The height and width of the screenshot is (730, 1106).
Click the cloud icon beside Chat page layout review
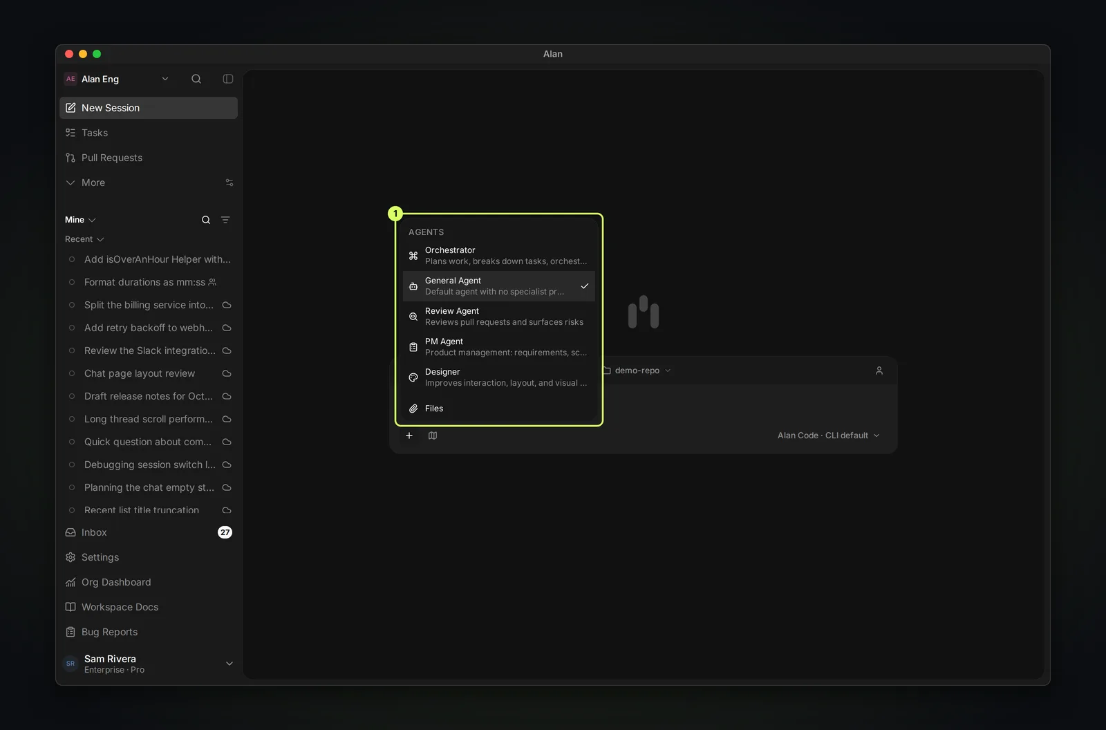(227, 373)
